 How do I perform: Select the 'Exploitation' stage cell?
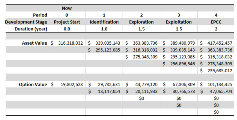(x=179, y=22)
